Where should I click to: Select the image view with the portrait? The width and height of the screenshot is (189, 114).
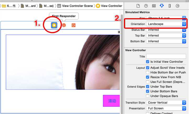pos(63,62)
